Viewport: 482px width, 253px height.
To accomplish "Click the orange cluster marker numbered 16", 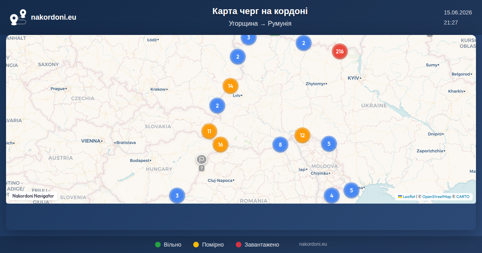I will tap(221, 145).
